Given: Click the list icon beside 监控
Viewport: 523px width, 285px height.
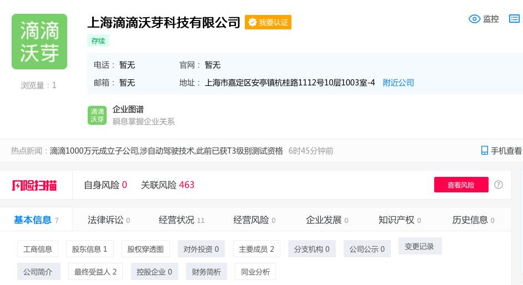Looking at the screenshot, I should [514, 19].
